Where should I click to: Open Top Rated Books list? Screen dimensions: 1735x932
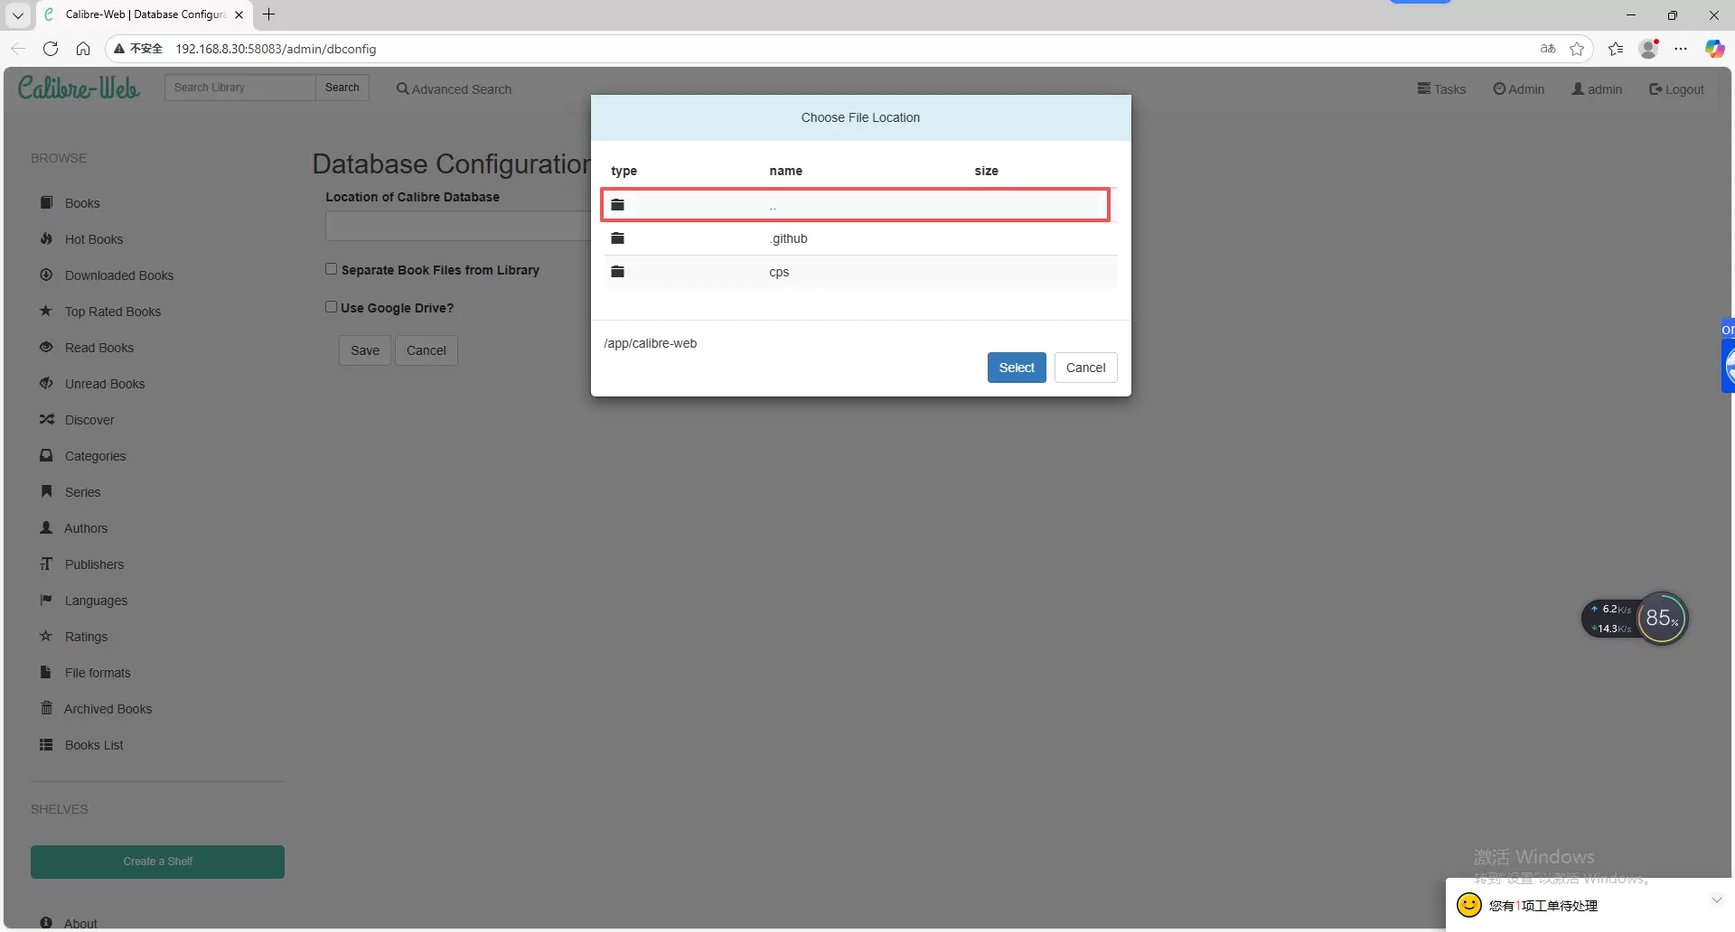tap(112, 312)
